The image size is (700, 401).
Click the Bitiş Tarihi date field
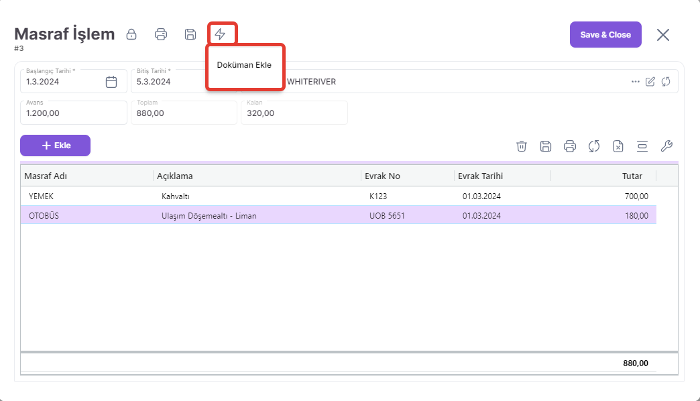pos(168,82)
